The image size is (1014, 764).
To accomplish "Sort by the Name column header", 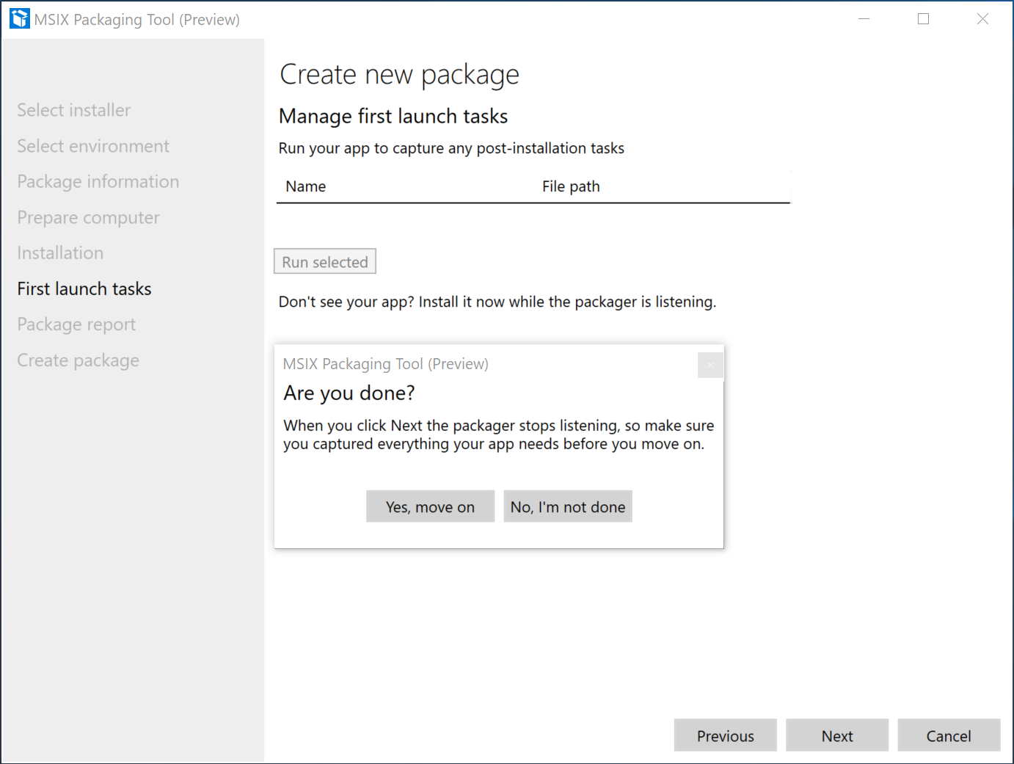I will pyautogui.click(x=306, y=186).
